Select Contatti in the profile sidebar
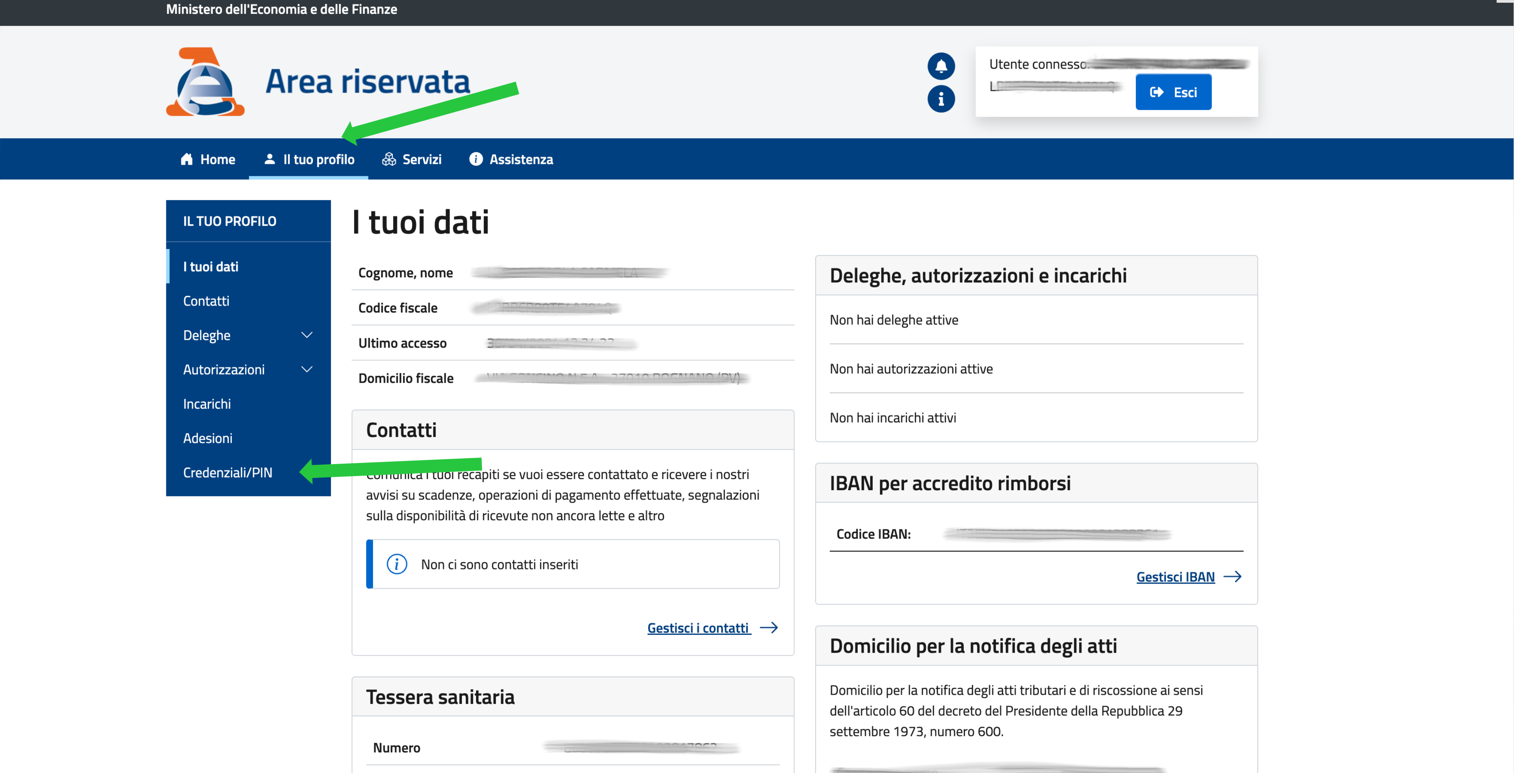This screenshot has width=1514, height=773. pos(206,301)
